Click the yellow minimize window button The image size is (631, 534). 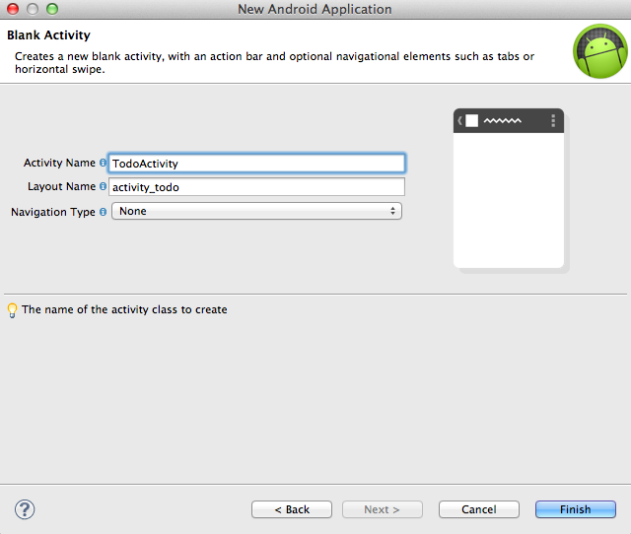33,9
